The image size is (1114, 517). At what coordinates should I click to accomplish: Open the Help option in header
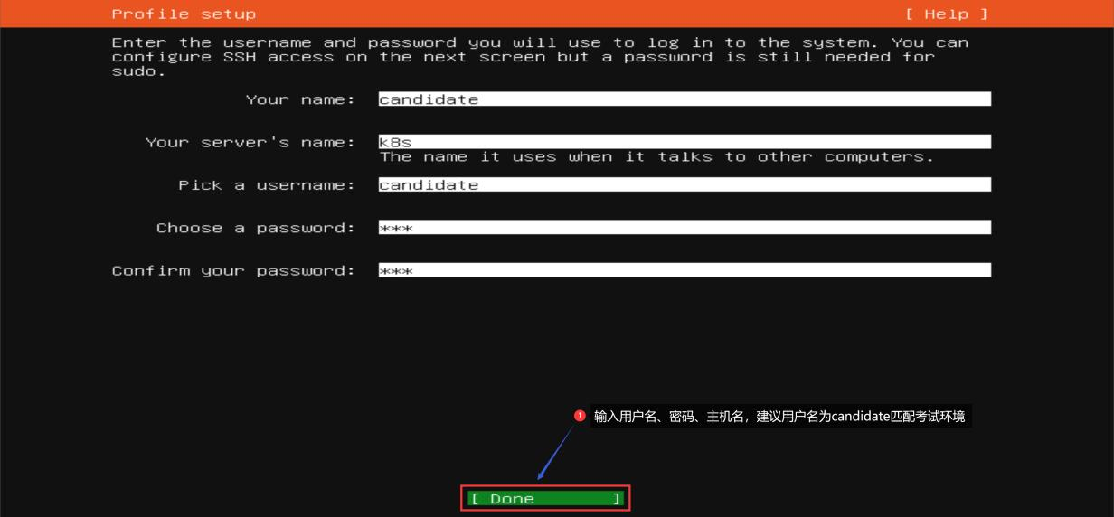(947, 14)
